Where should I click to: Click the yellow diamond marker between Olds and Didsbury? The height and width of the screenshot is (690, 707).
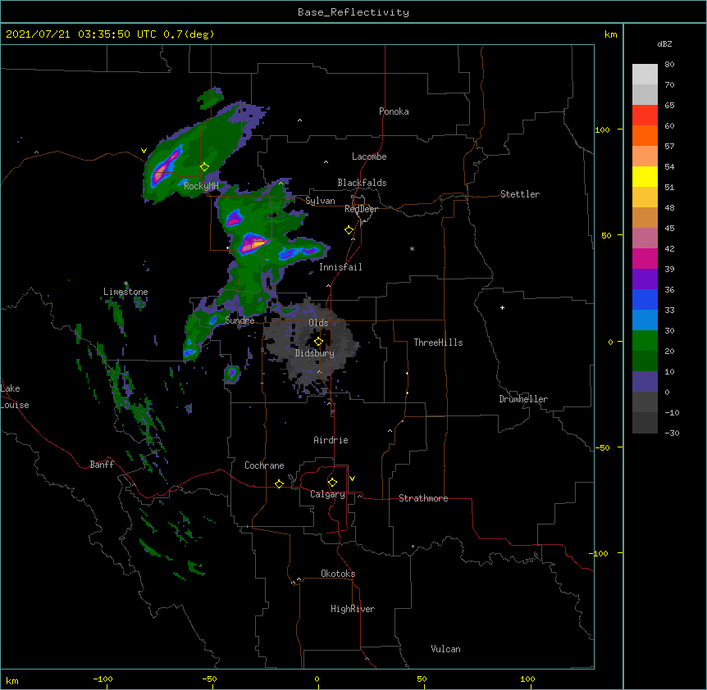[x=318, y=342]
